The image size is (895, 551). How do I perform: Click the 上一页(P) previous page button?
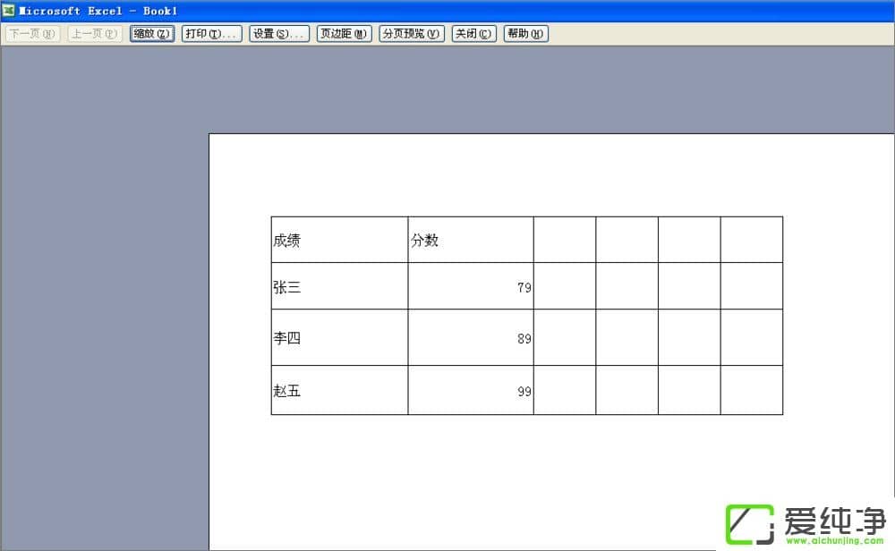pos(94,33)
